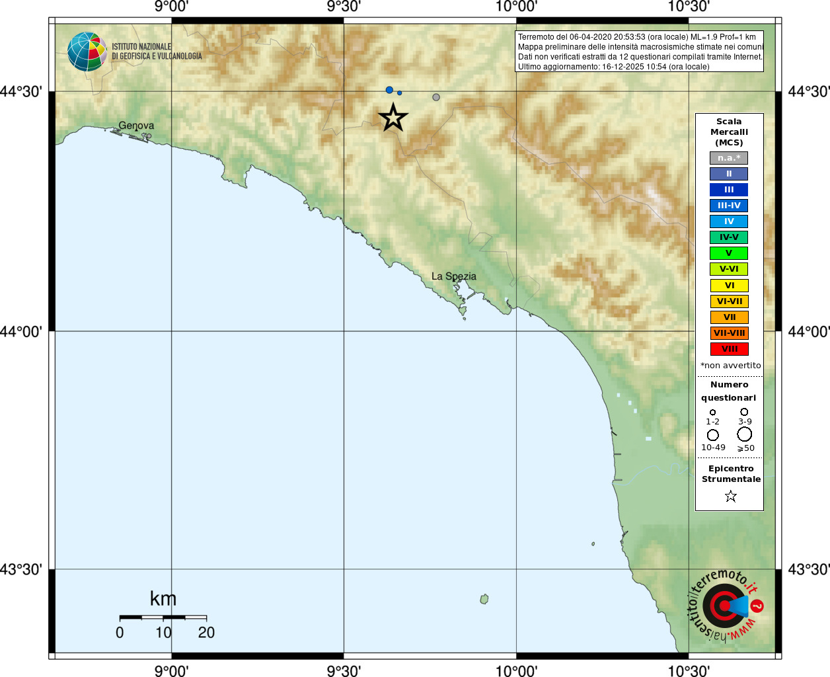830x677 pixels.
Task: Click the epicenter star on the map
Action: click(393, 118)
